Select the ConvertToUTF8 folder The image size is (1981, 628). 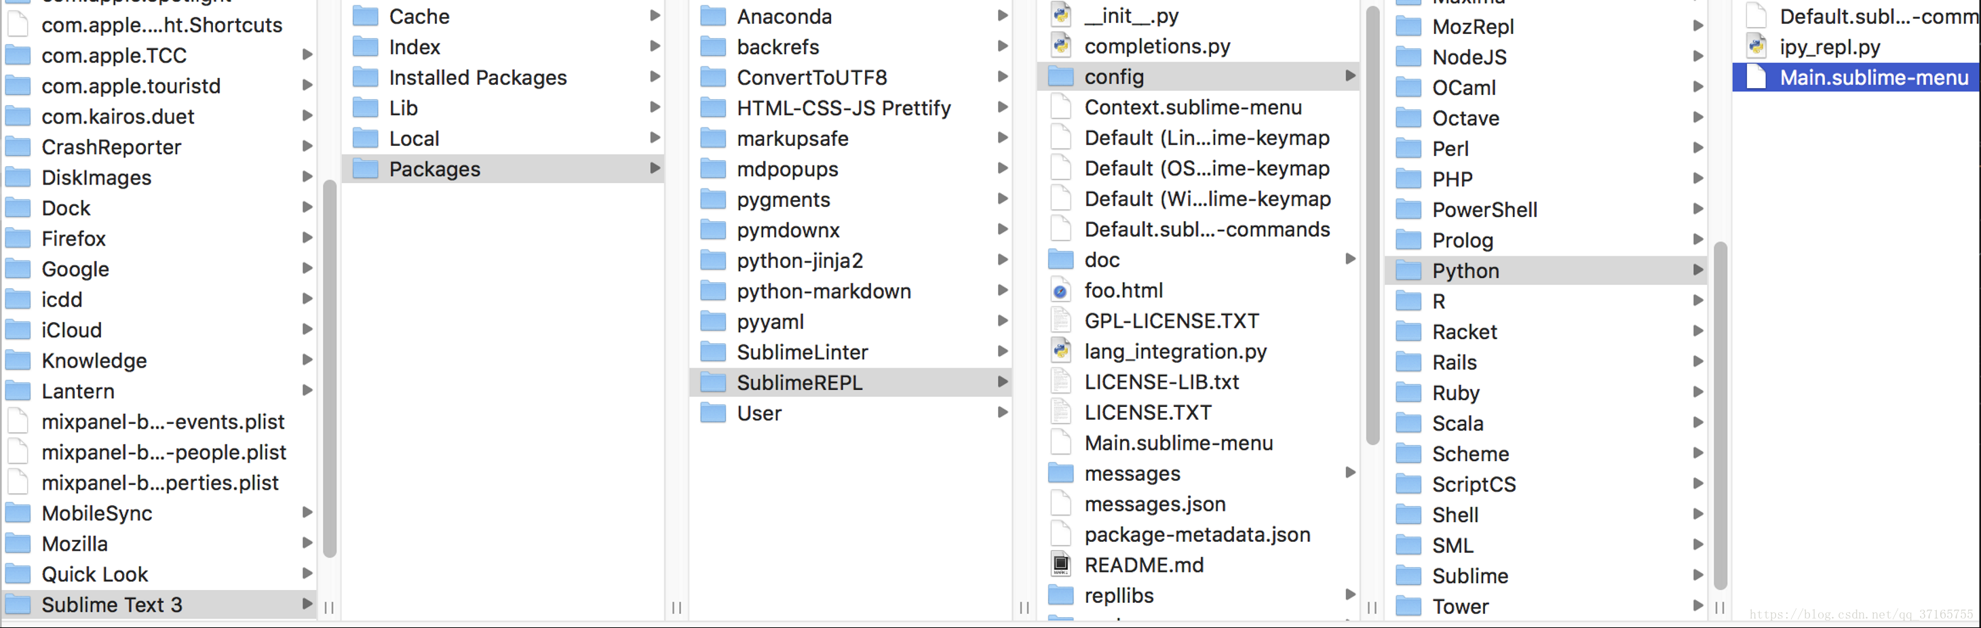coord(851,77)
